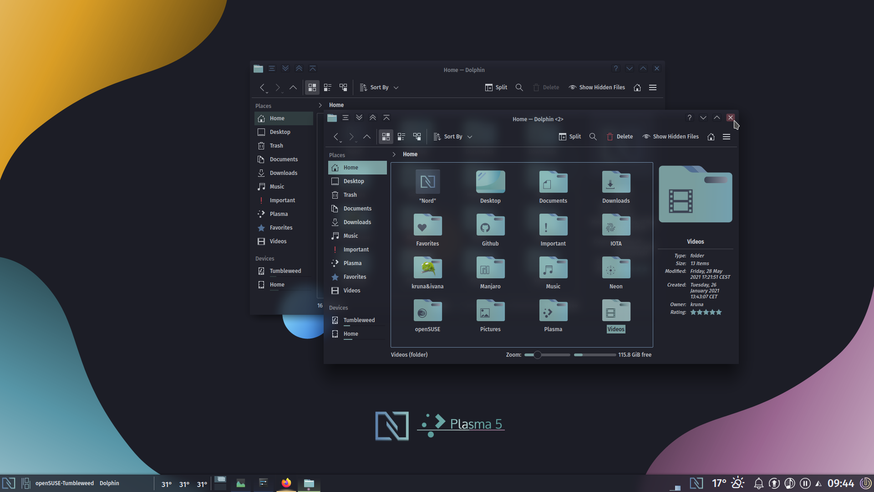Open the kruna&ivana folder
The width and height of the screenshot is (874, 492).
point(427,267)
